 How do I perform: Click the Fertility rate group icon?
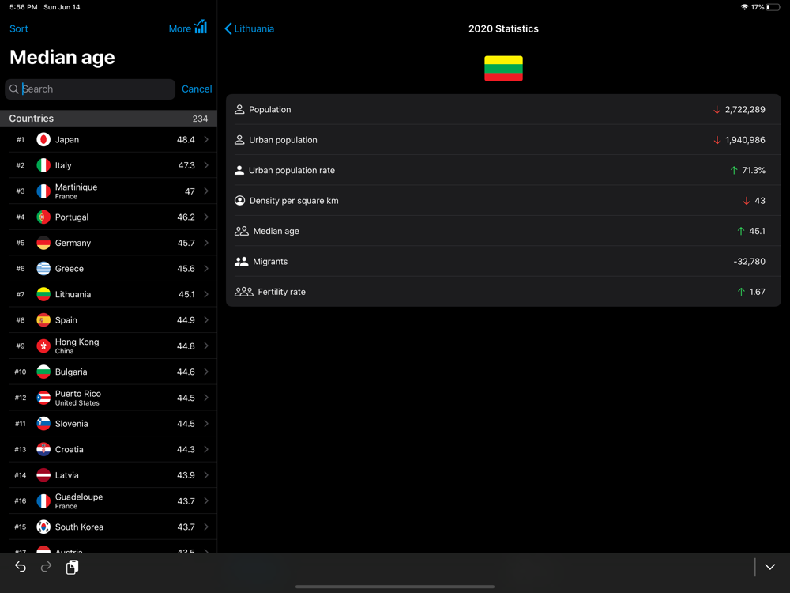pyautogui.click(x=244, y=292)
